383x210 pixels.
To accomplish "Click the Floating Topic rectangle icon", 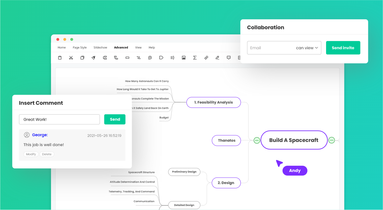I will coord(127,58).
